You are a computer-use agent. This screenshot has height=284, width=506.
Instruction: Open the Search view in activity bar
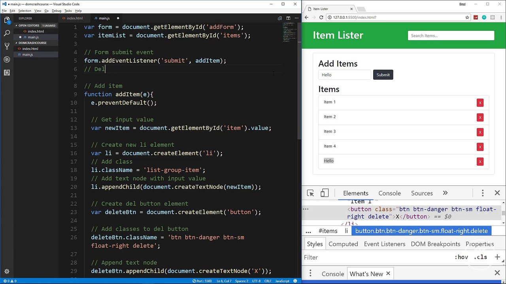(x=7, y=33)
